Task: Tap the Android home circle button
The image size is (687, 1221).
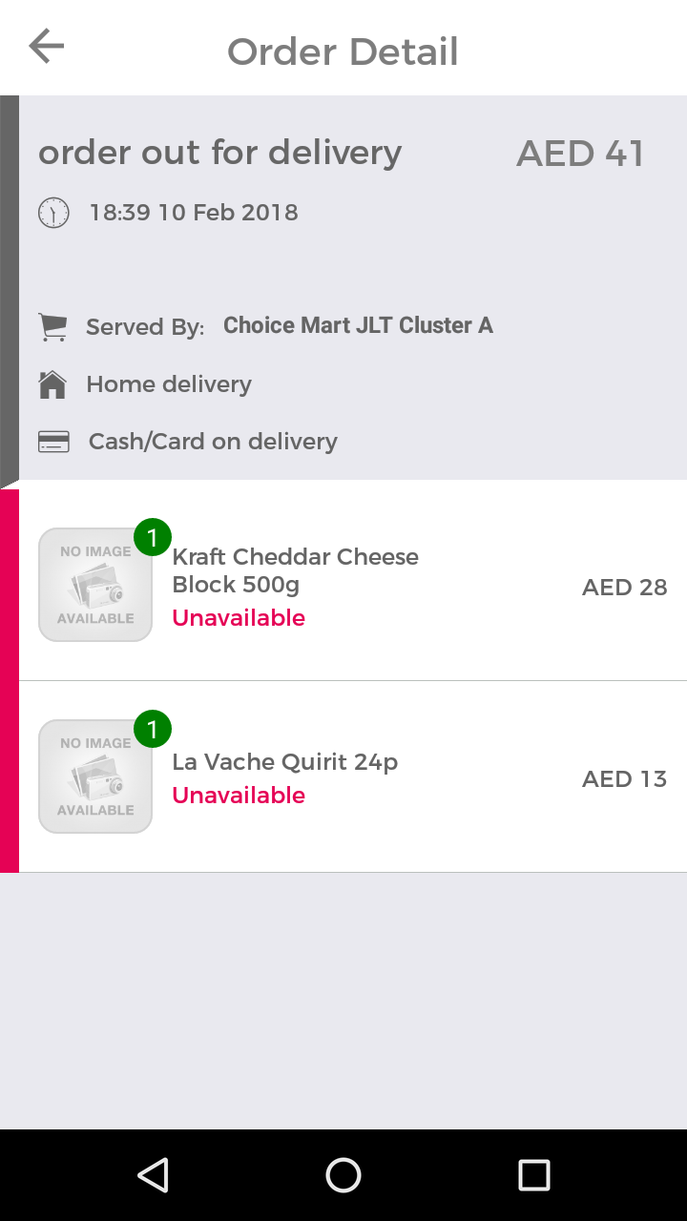Action: (343, 1175)
